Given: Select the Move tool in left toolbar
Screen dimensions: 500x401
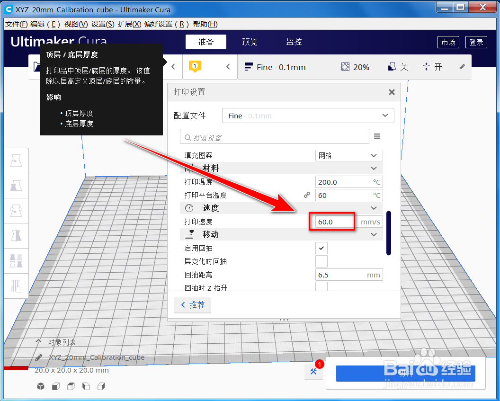Looking at the screenshot, I should 16,160.
